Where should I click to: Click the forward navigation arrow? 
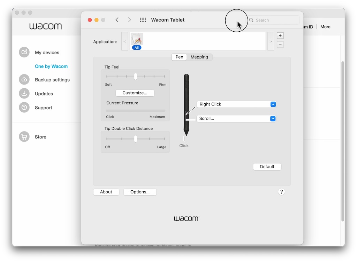[x=129, y=20]
